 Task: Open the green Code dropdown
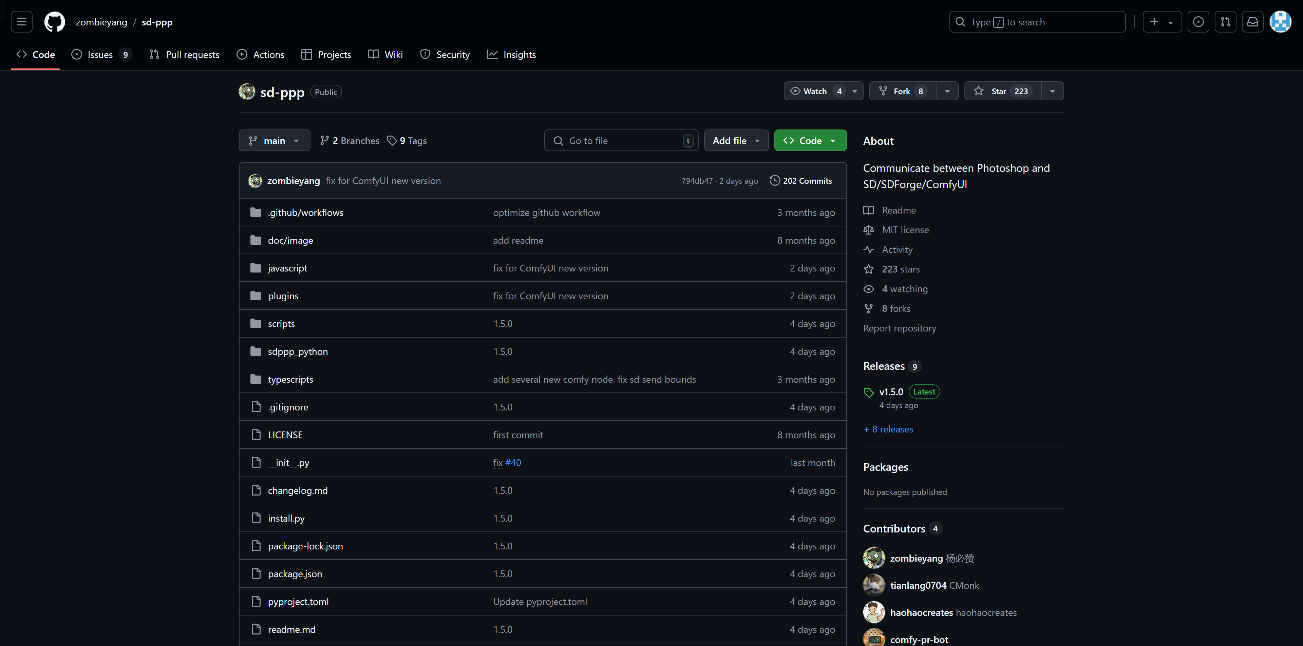810,140
